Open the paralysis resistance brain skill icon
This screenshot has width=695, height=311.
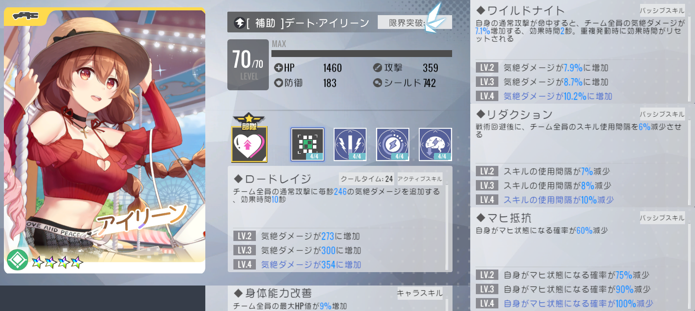tap(435, 144)
